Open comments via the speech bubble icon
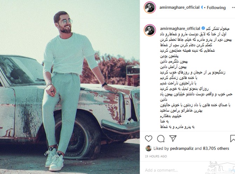235x174 pixels. [161, 139]
